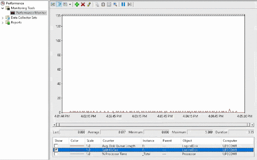
Task: Enable the % Processor Time checkbox
Action: click(56, 154)
